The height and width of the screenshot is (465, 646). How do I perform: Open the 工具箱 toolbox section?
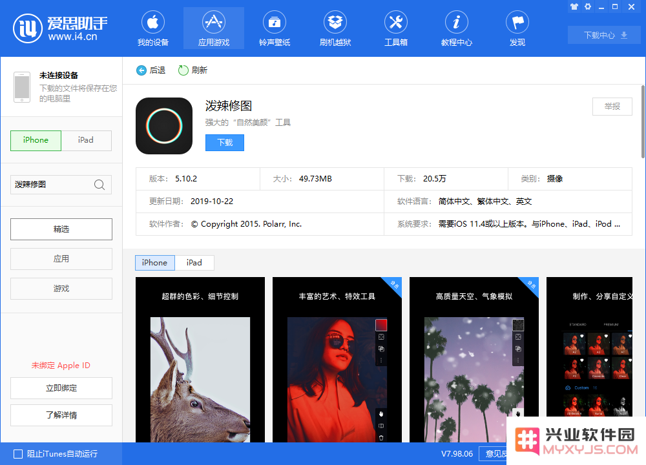(x=395, y=29)
